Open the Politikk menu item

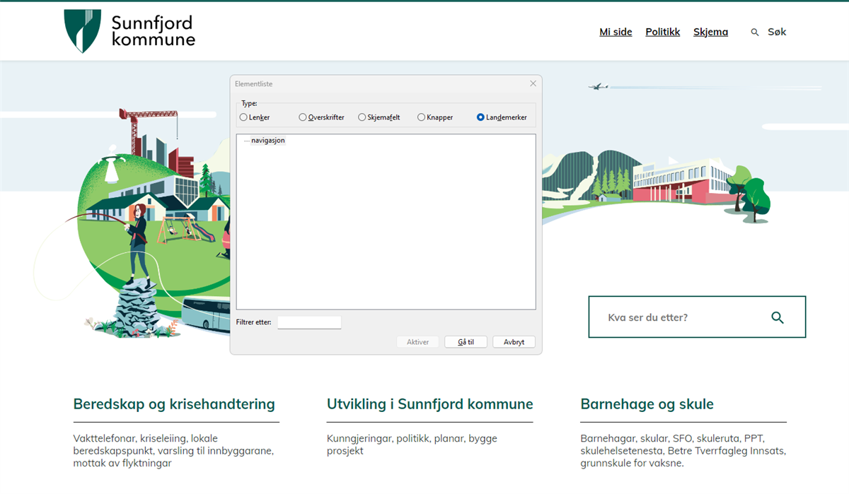tap(662, 32)
